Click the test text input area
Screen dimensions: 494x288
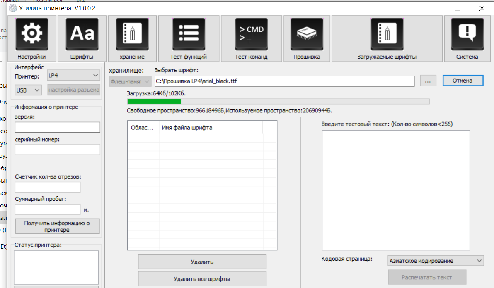pos(395,190)
